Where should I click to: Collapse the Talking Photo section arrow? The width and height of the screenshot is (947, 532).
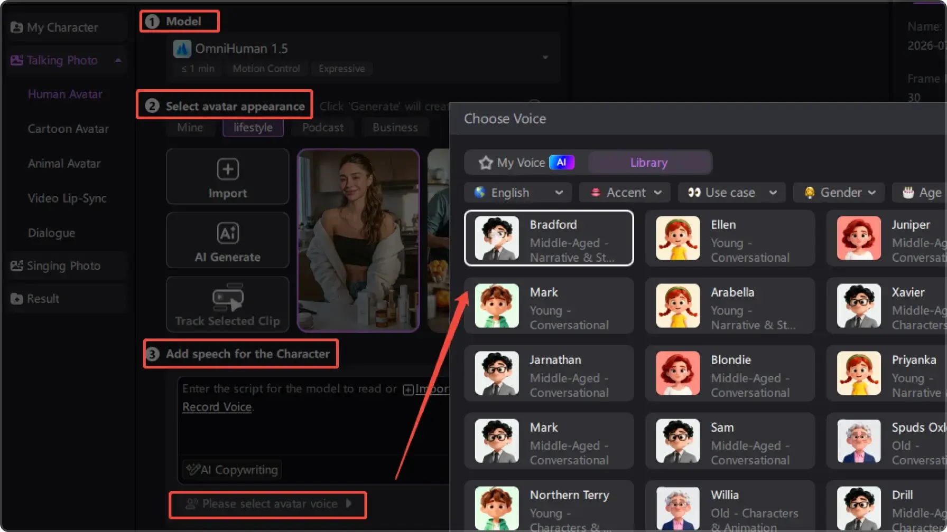pos(118,60)
